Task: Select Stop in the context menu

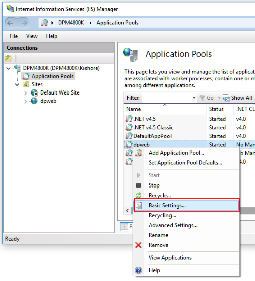Action: [186, 185]
